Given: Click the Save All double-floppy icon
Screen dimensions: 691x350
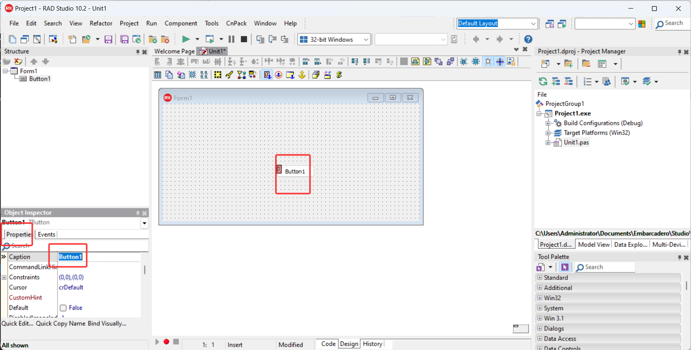Looking at the screenshot, I should tap(124, 39).
